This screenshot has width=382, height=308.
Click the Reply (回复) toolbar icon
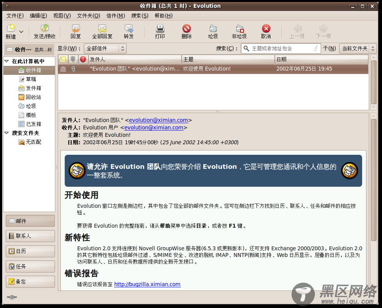[76, 28]
